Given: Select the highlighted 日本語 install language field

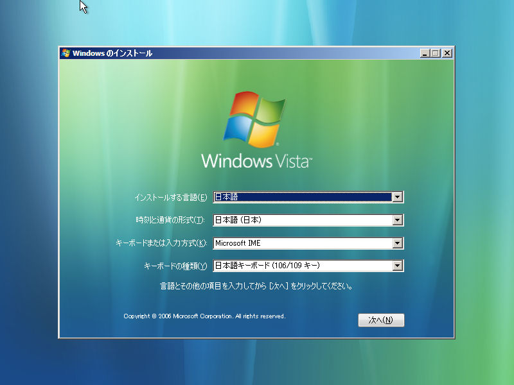Looking at the screenshot, I should click(302, 198).
